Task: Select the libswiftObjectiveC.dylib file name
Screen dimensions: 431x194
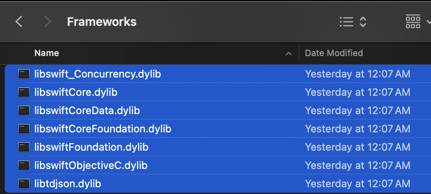Action: click(91, 165)
